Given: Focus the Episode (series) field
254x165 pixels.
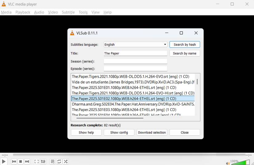Looking at the screenshot, I should click(x=135, y=69).
